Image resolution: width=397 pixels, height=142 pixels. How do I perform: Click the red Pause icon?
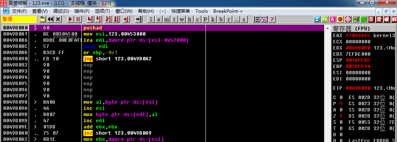pyautogui.click(x=78, y=19)
